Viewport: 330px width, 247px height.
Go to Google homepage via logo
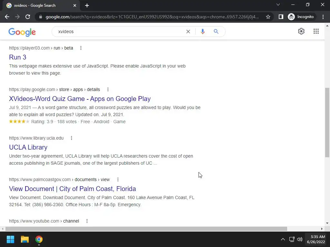(22, 32)
